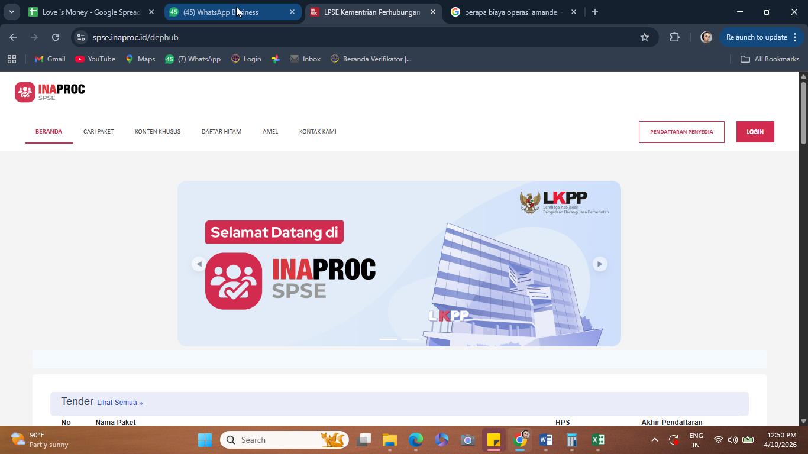
Task: Reload the current page
Action: coord(56,37)
